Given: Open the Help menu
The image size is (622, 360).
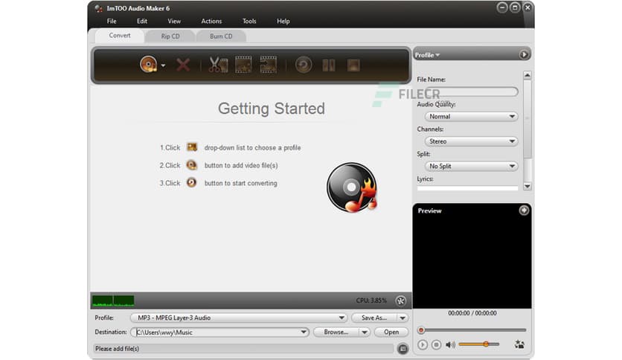Looking at the screenshot, I should click(283, 21).
